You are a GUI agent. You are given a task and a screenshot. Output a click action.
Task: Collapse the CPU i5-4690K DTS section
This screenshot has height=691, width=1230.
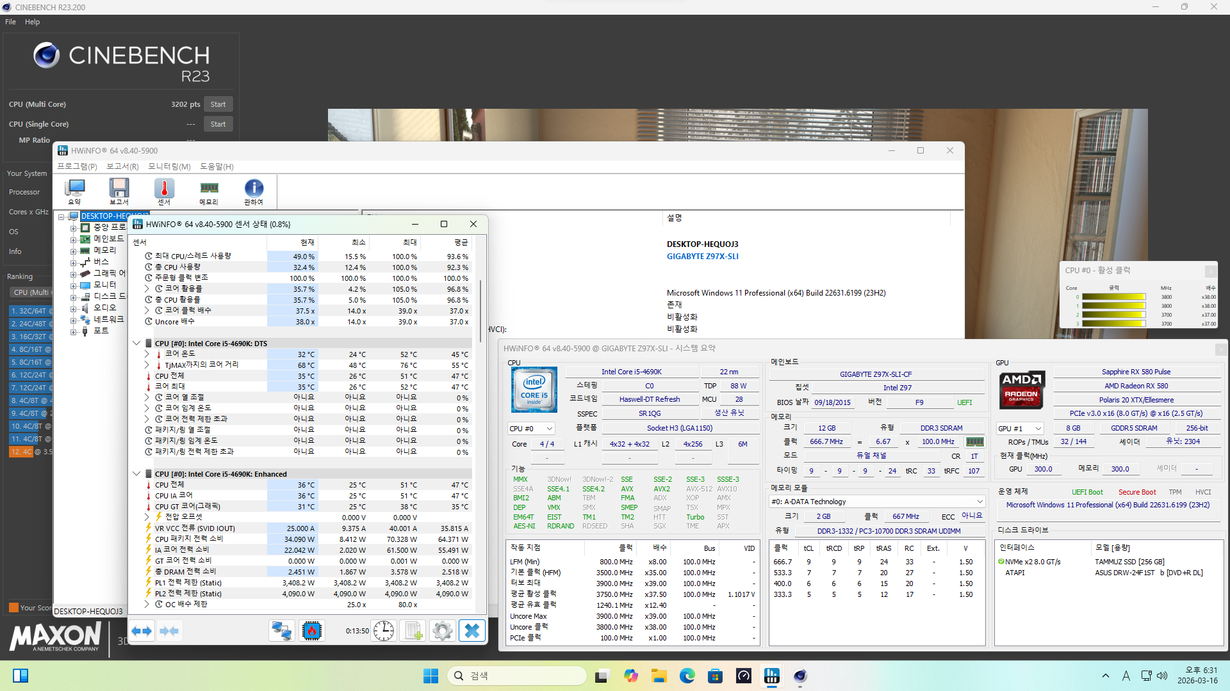[136, 344]
